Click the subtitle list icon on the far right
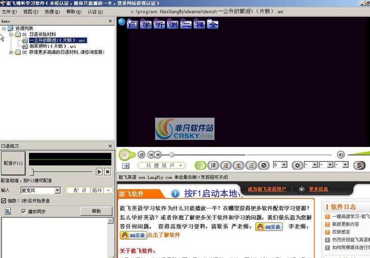Viewport: 370px width, 258px height. click(359, 165)
